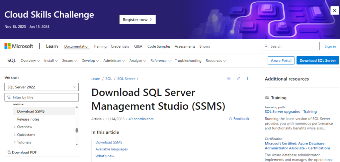This screenshot has width=340, height=162.
Task: Click the Sign in link
Action: (330, 46)
